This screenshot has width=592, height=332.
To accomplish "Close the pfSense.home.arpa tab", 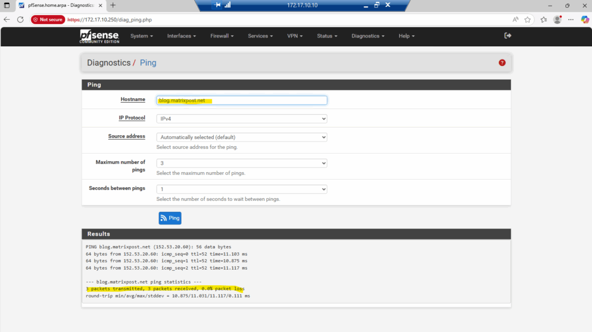I will 101,5.
